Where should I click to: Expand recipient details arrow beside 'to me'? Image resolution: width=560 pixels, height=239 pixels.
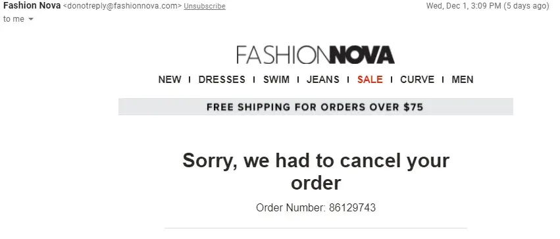pos(31,19)
